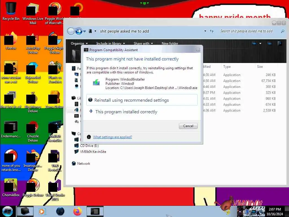Click the Start orb on taskbar
The height and width of the screenshot is (217, 289).
click(x=7, y=211)
